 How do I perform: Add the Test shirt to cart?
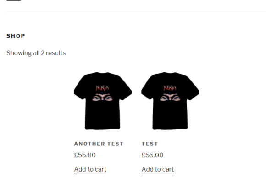158,170
